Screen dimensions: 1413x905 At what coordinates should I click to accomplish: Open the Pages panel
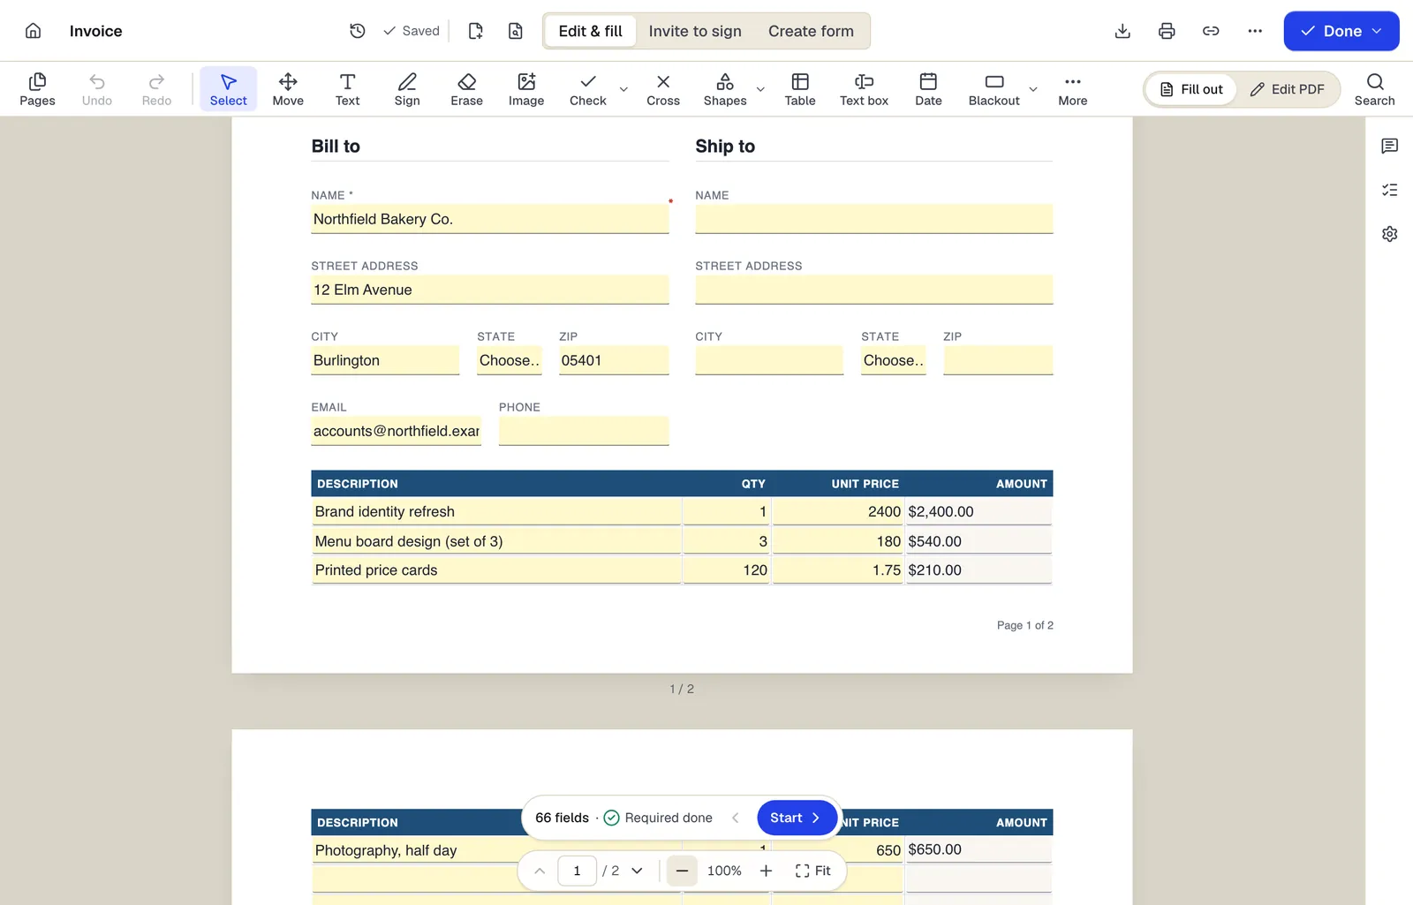click(37, 89)
